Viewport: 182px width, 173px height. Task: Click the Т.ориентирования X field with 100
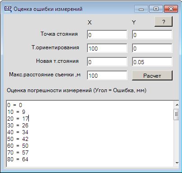[x=107, y=48]
